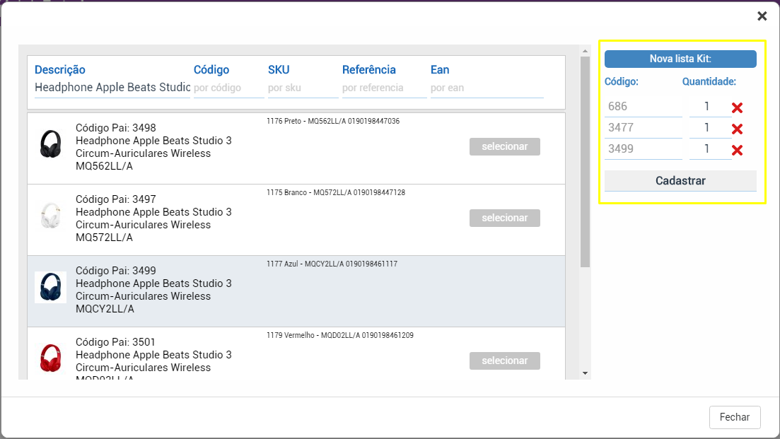Click the Fechar button
The image size is (780, 439).
click(x=735, y=417)
